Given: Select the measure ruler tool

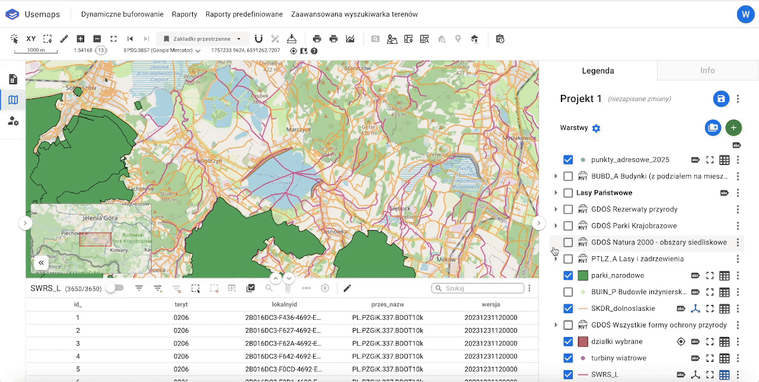Looking at the screenshot, I should point(64,39).
